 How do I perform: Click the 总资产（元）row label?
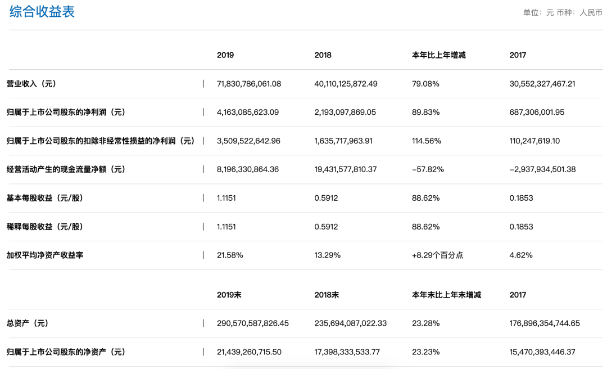click(x=28, y=323)
